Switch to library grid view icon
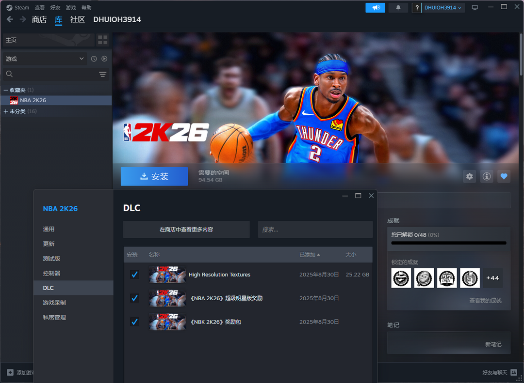Viewport: 524px width, 383px height. tap(103, 40)
